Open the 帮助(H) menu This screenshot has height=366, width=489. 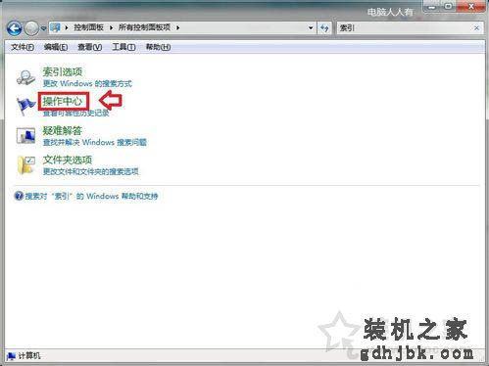coord(158,47)
